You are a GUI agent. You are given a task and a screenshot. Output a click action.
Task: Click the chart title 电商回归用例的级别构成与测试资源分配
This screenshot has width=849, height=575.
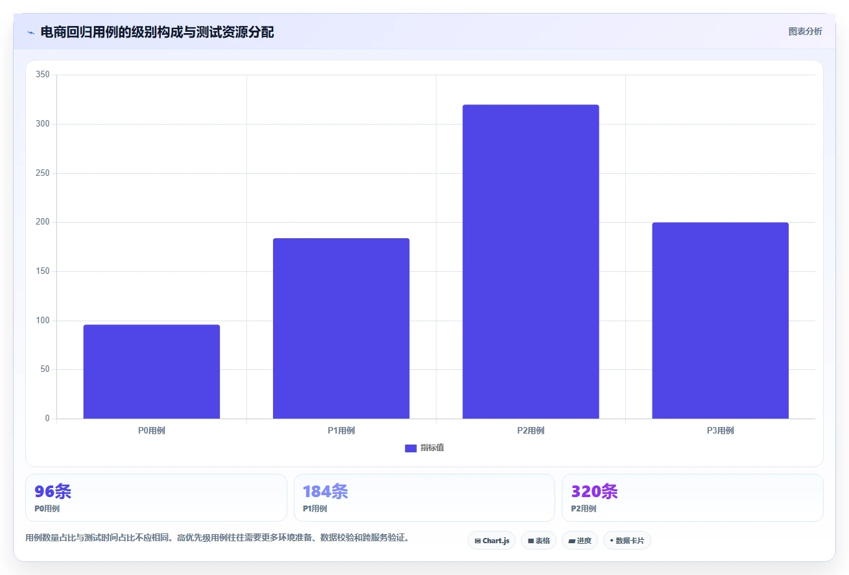click(x=157, y=32)
